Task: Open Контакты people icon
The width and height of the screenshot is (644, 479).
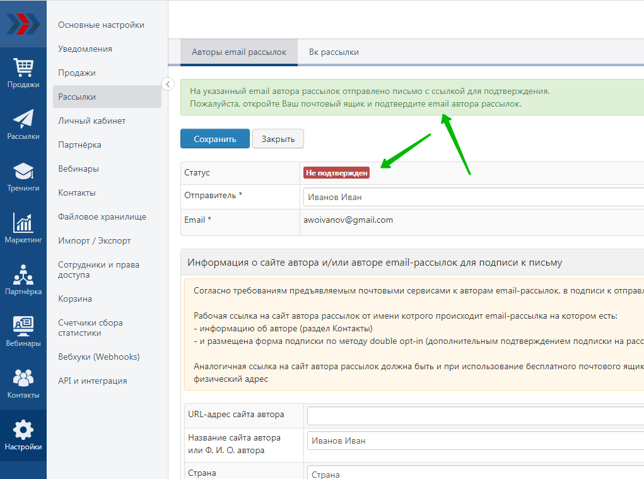Action: [23, 378]
